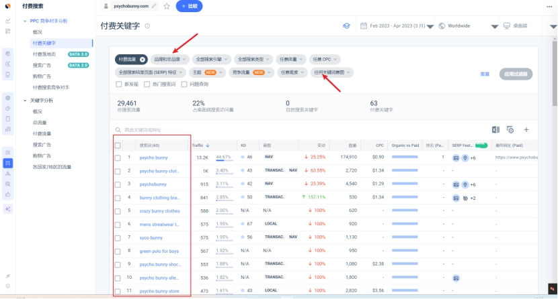The height and width of the screenshot is (299, 558).
Task: Select the checkbox for the psycho bunny row
Action: pos(118,157)
